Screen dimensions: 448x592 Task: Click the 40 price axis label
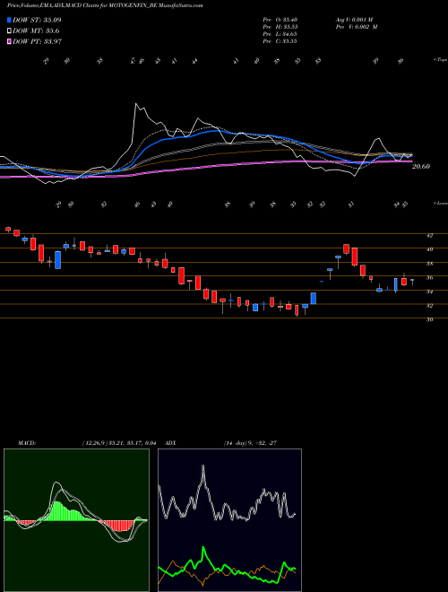pyautogui.click(x=429, y=249)
